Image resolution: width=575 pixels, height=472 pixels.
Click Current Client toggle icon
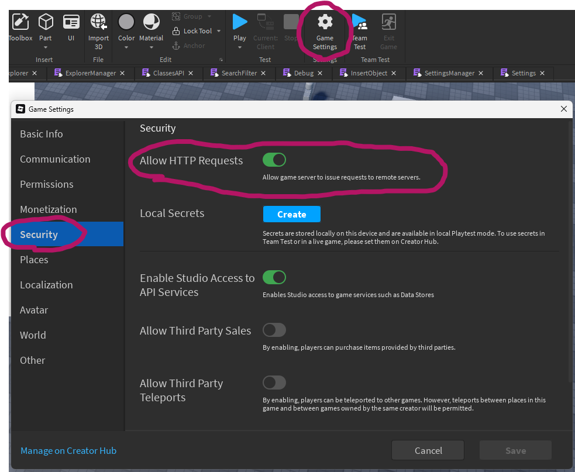pyautogui.click(x=266, y=22)
